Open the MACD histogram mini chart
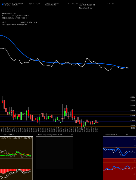The width and height of the screenshot is (136, 180). point(16,169)
